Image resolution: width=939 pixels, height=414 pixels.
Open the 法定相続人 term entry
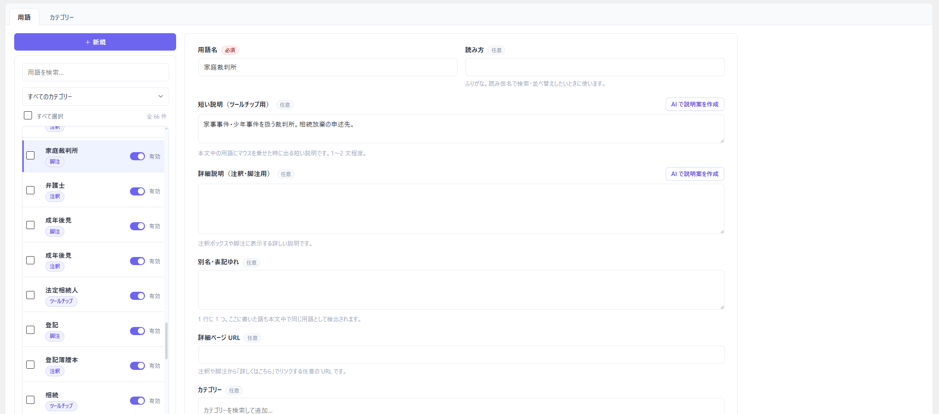coord(62,290)
